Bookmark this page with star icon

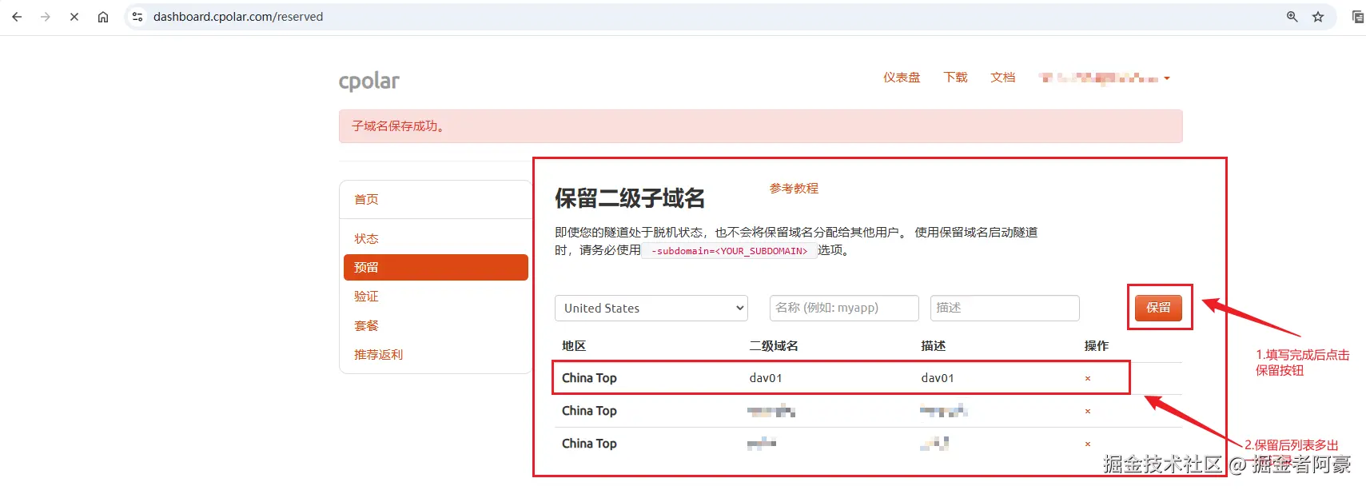click(1318, 17)
